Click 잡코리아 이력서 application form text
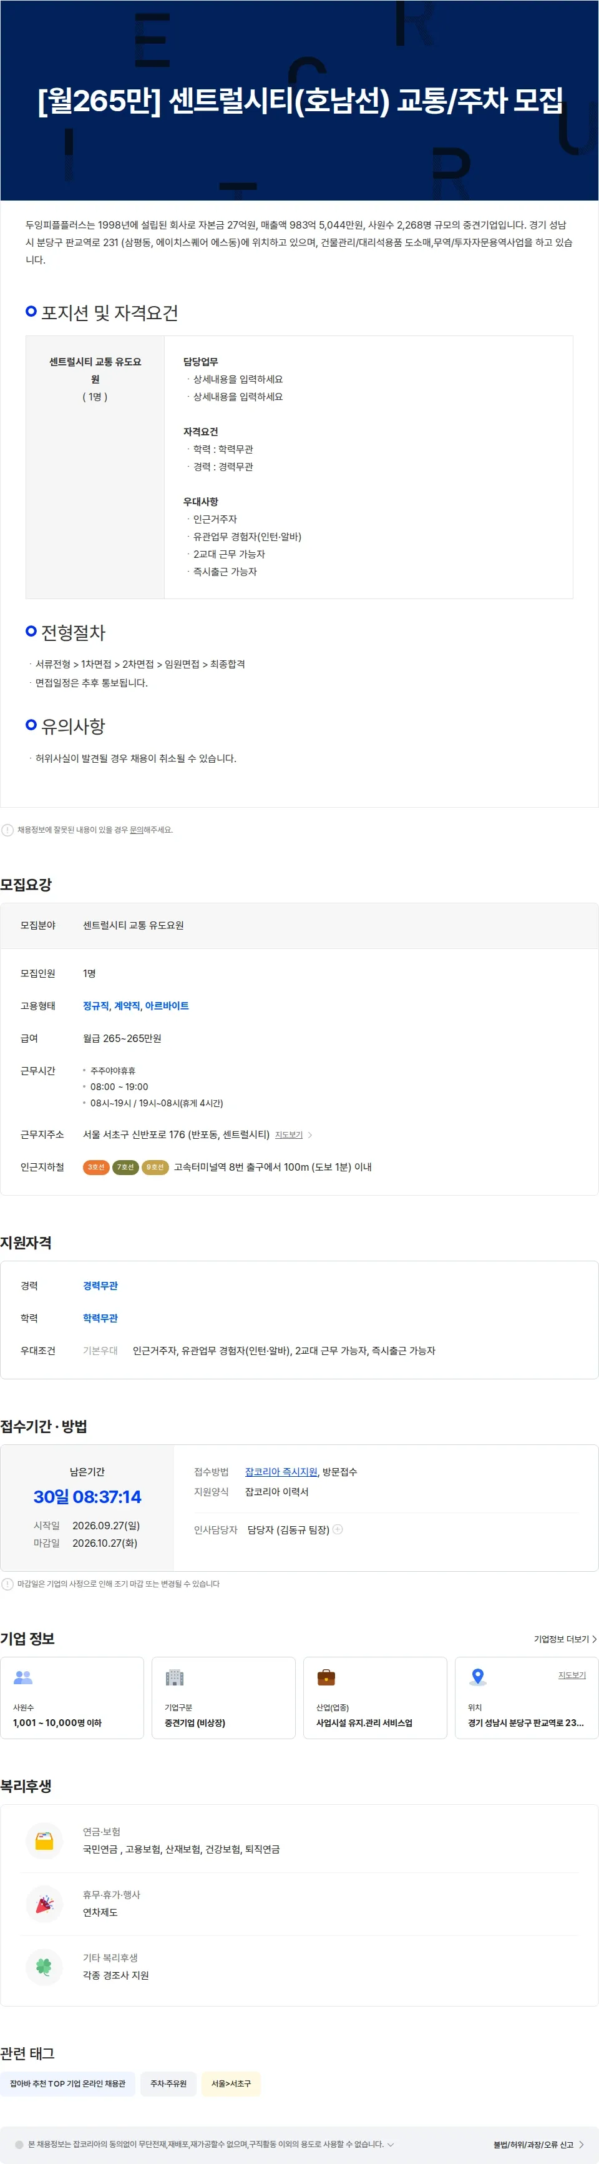This screenshot has width=599, height=2164. pyautogui.click(x=277, y=1492)
